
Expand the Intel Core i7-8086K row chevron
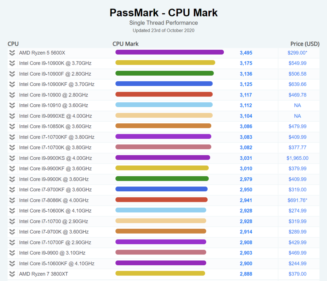click(x=12, y=200)
